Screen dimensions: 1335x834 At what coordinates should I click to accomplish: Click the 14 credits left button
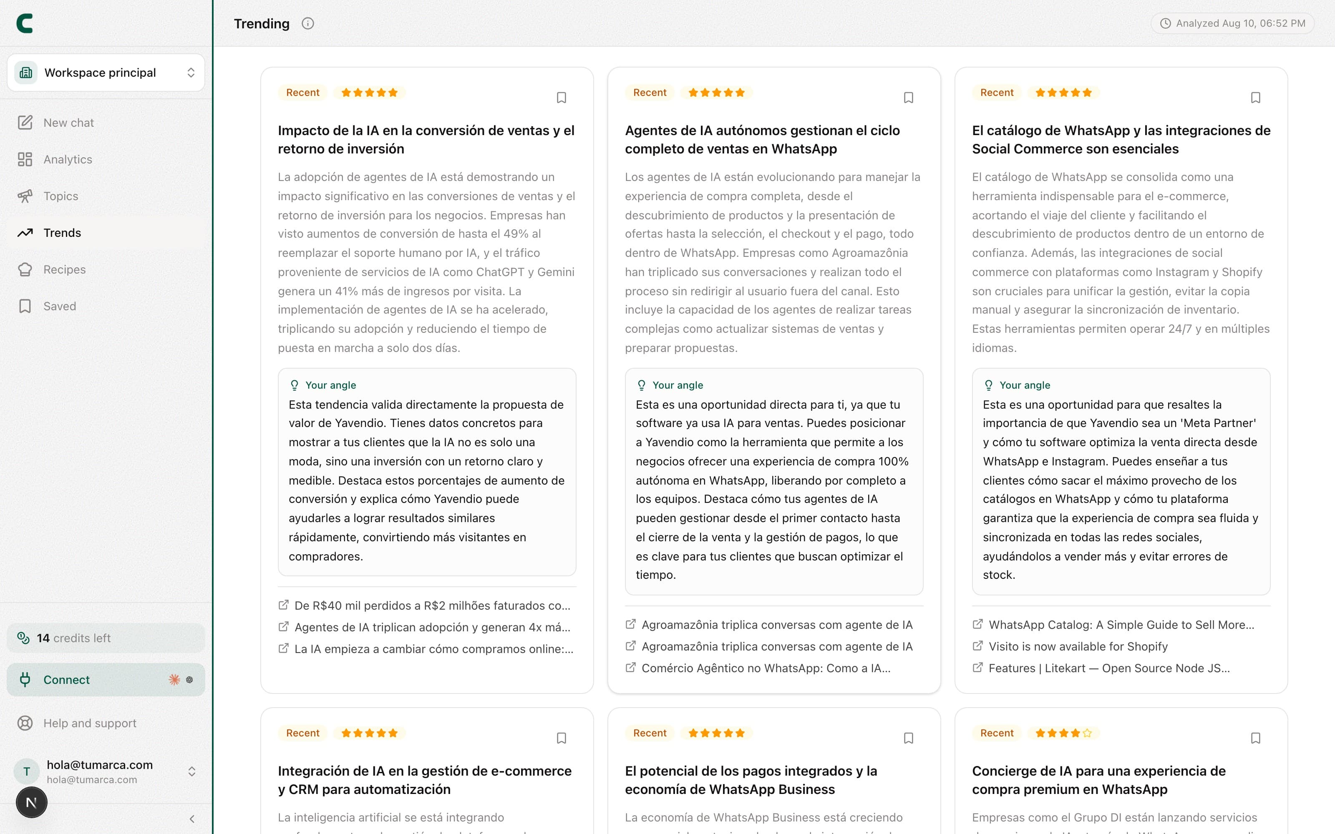(106, 638)
